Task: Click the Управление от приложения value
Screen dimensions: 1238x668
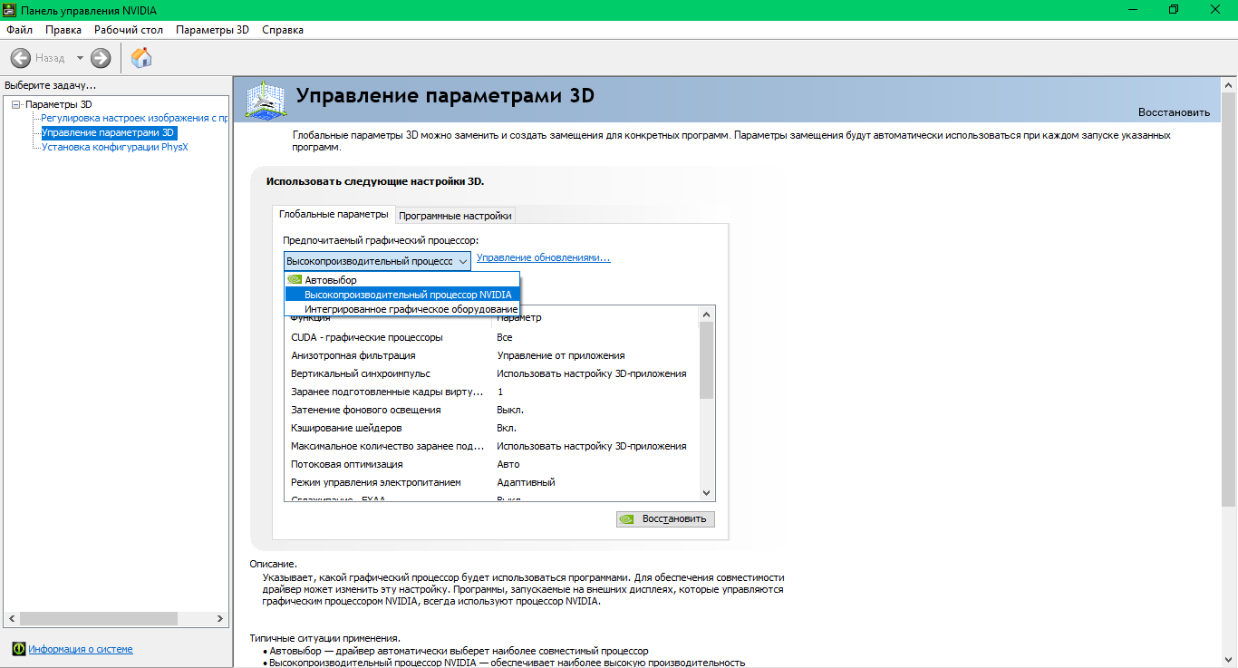Action: click(x=560, y=355)
